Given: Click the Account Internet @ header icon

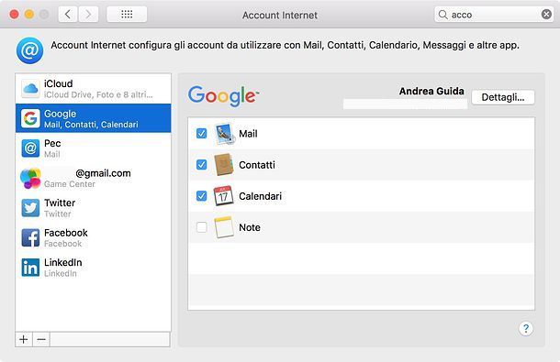Looking at the screenshot, I should 29,50.
